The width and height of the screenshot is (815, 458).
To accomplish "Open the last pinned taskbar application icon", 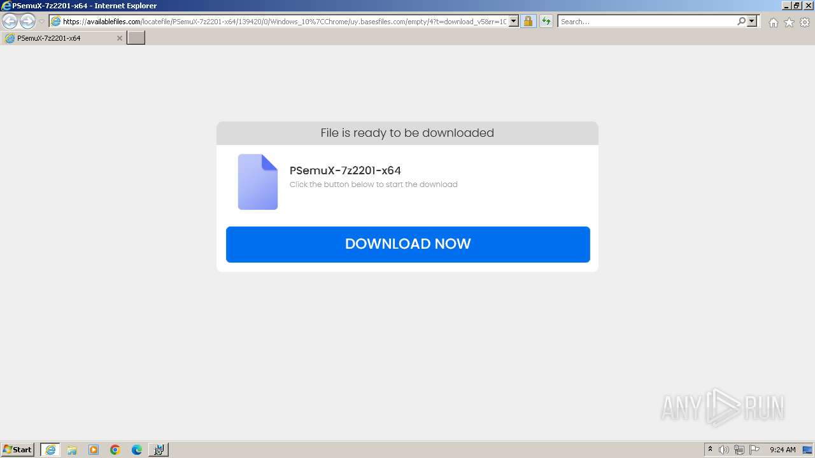I will coord(159,450).
